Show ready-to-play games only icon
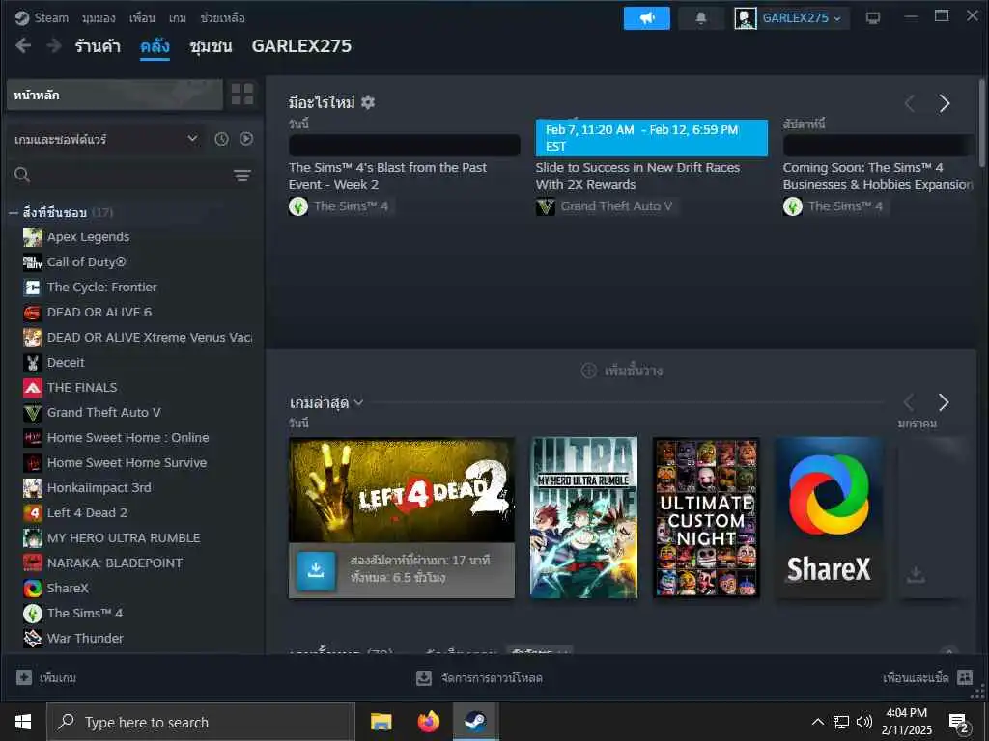 246,139
